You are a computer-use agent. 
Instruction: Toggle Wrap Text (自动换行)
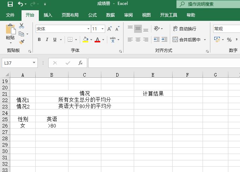coord(184,29)
